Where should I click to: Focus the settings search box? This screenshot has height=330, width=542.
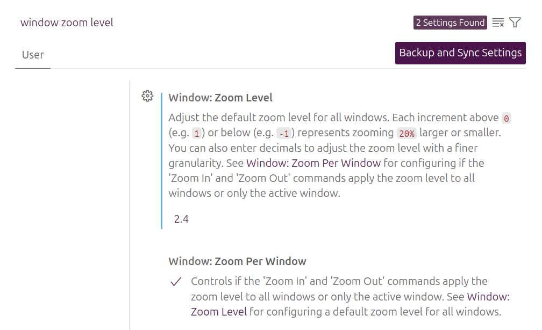pos(210,23)
